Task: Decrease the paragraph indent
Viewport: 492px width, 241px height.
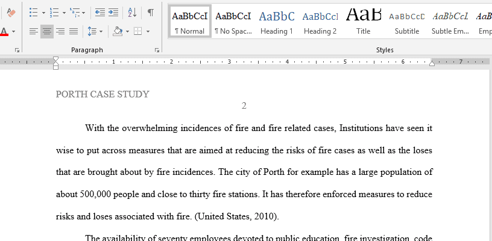Action: [x=99, y=13]
